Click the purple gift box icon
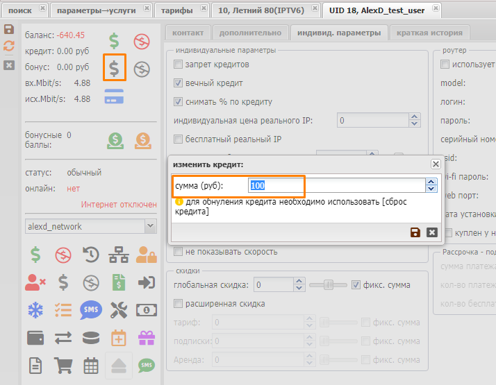This screenshot has height=385, width=496. (x=146, y=338)
